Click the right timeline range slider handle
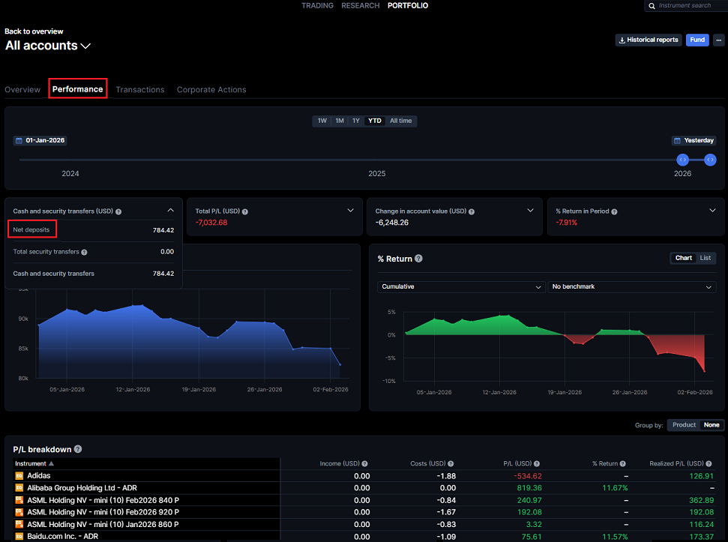The image size is (728, 542). (710, 160)
